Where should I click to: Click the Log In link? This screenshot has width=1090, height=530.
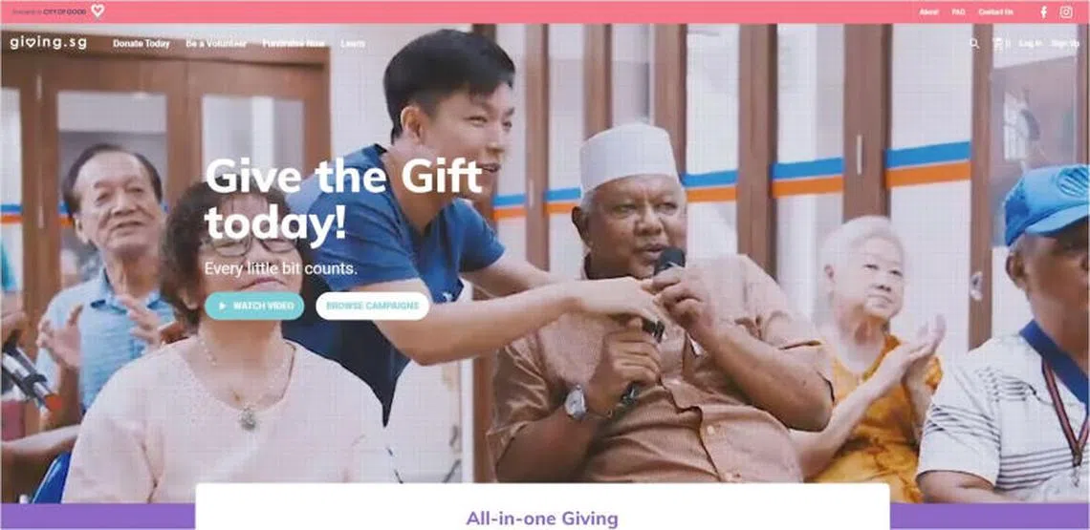1030,43
